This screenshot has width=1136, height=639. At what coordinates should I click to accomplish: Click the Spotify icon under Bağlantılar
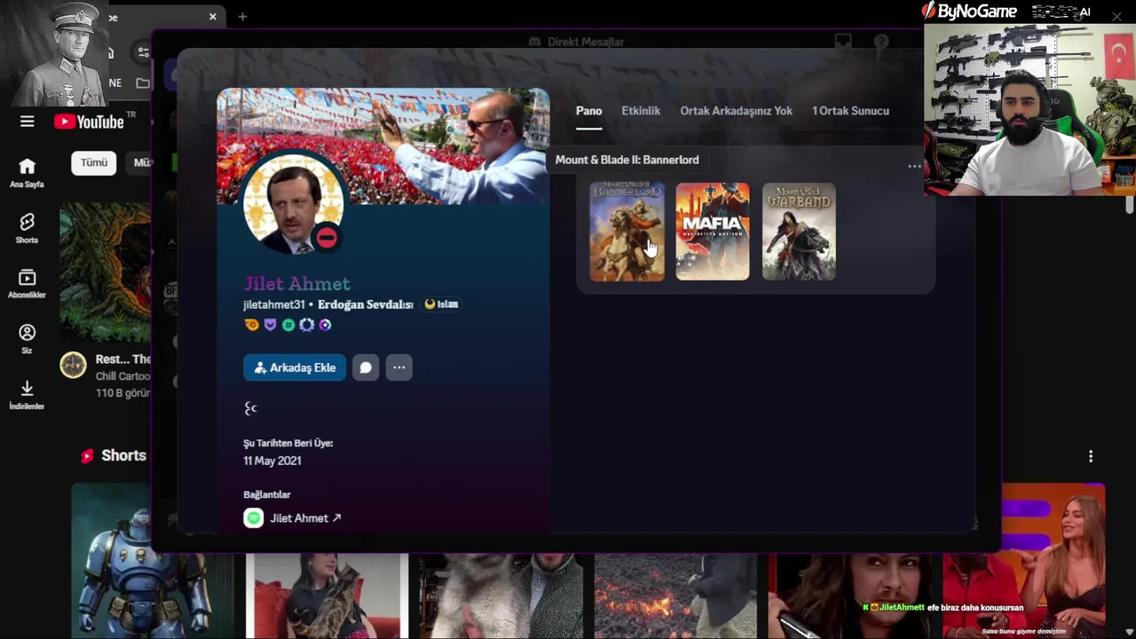[254, 517]
